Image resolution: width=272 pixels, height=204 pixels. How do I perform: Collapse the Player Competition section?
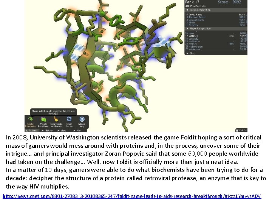coord(216,28)
